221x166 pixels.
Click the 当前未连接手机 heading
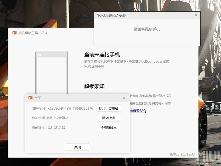coord(102,55)
